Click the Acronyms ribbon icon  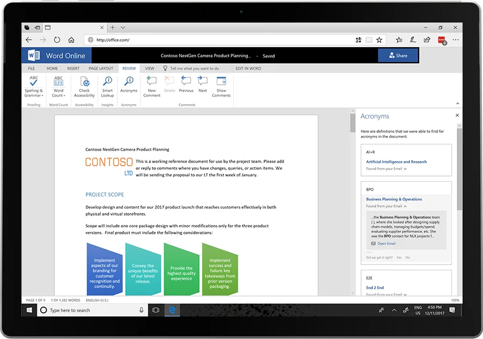pos(129,87)
